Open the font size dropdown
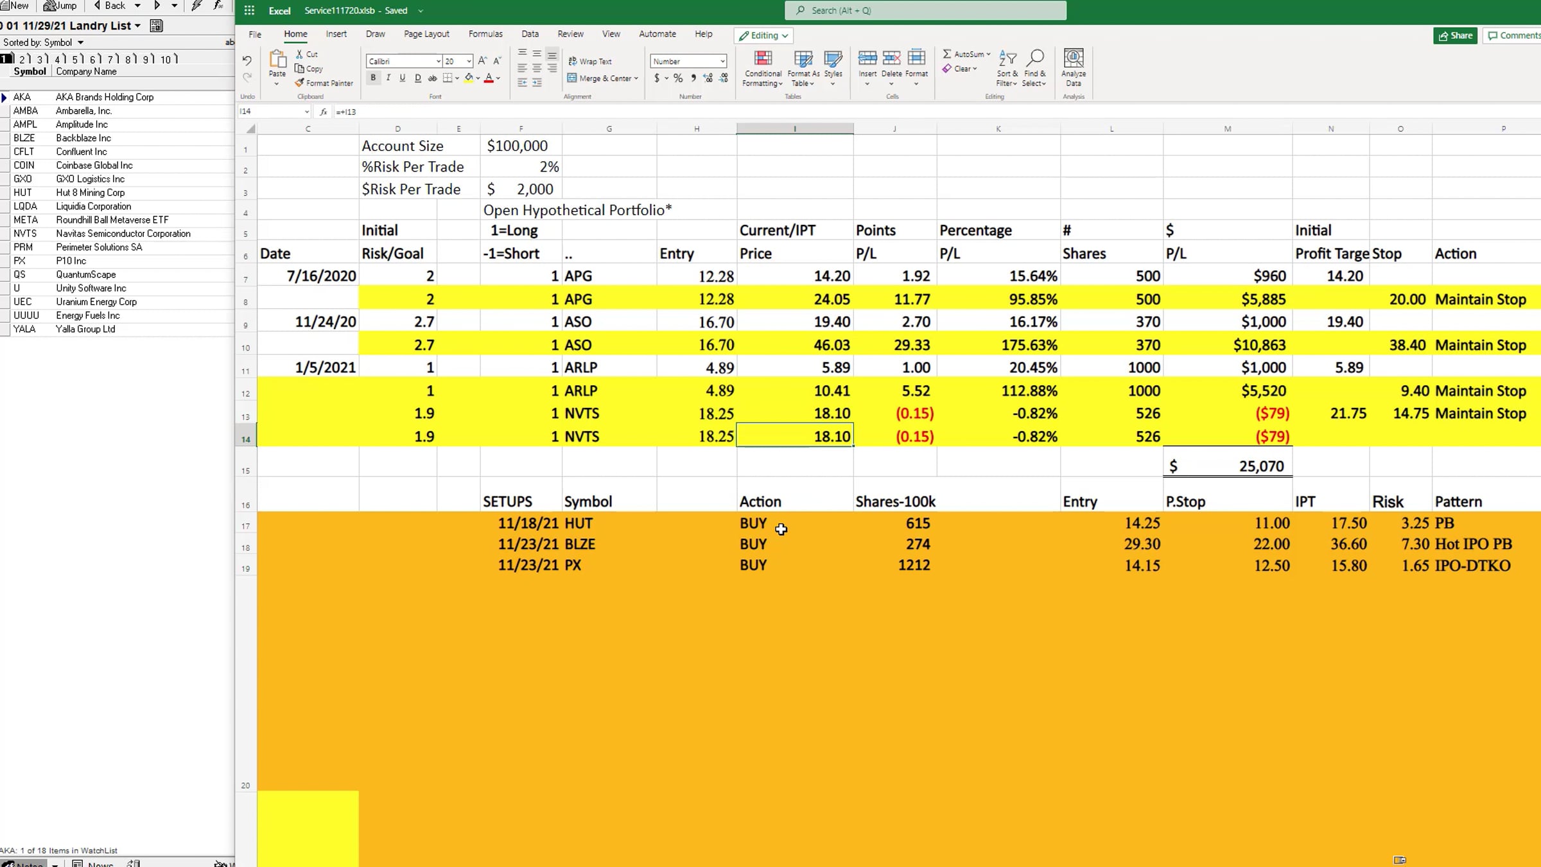Image resolution: width=1541 pixels, height=867 pixels. point(469,61)
